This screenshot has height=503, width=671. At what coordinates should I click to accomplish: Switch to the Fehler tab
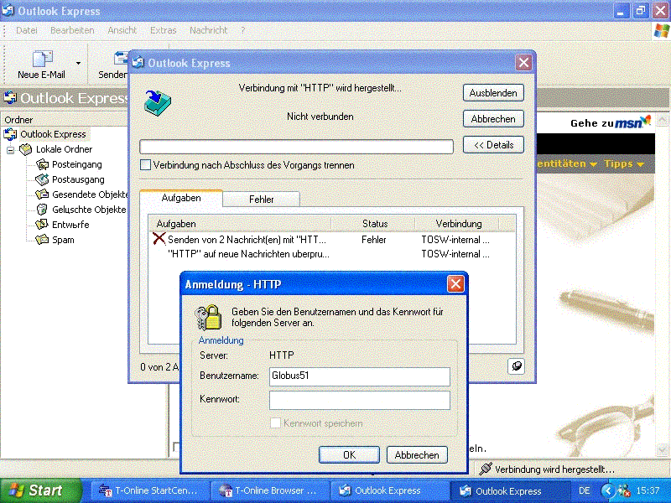tap(261, 200)
